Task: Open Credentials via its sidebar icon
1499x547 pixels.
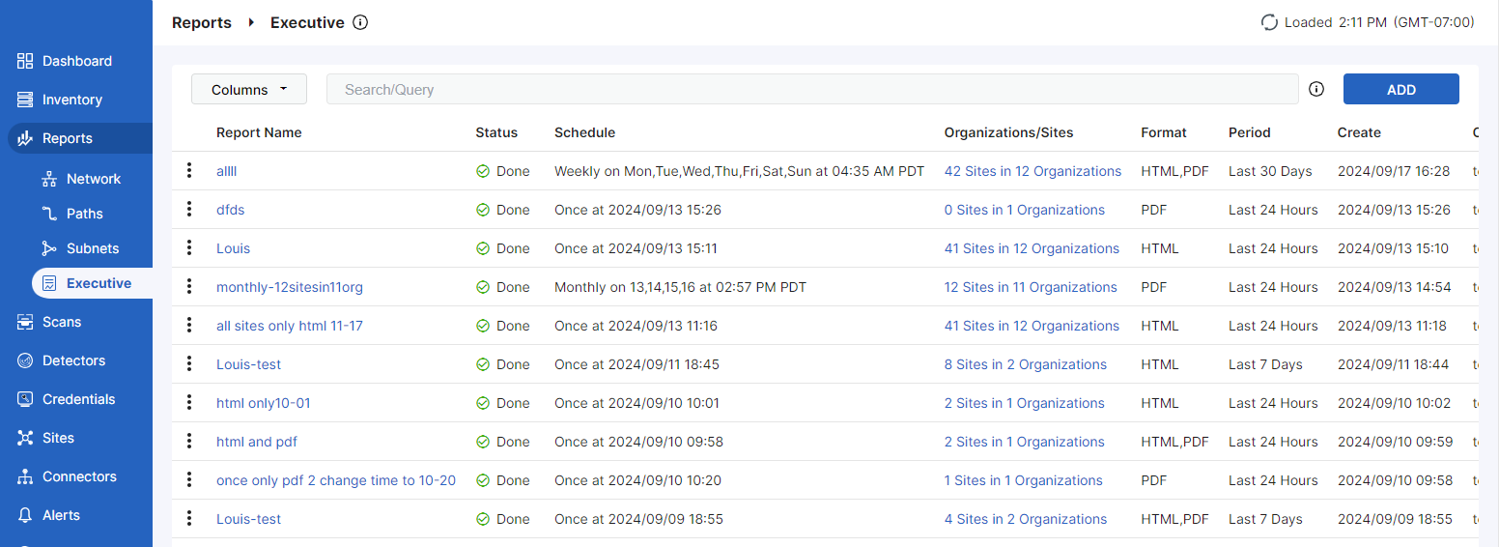Action: [25, 399]
